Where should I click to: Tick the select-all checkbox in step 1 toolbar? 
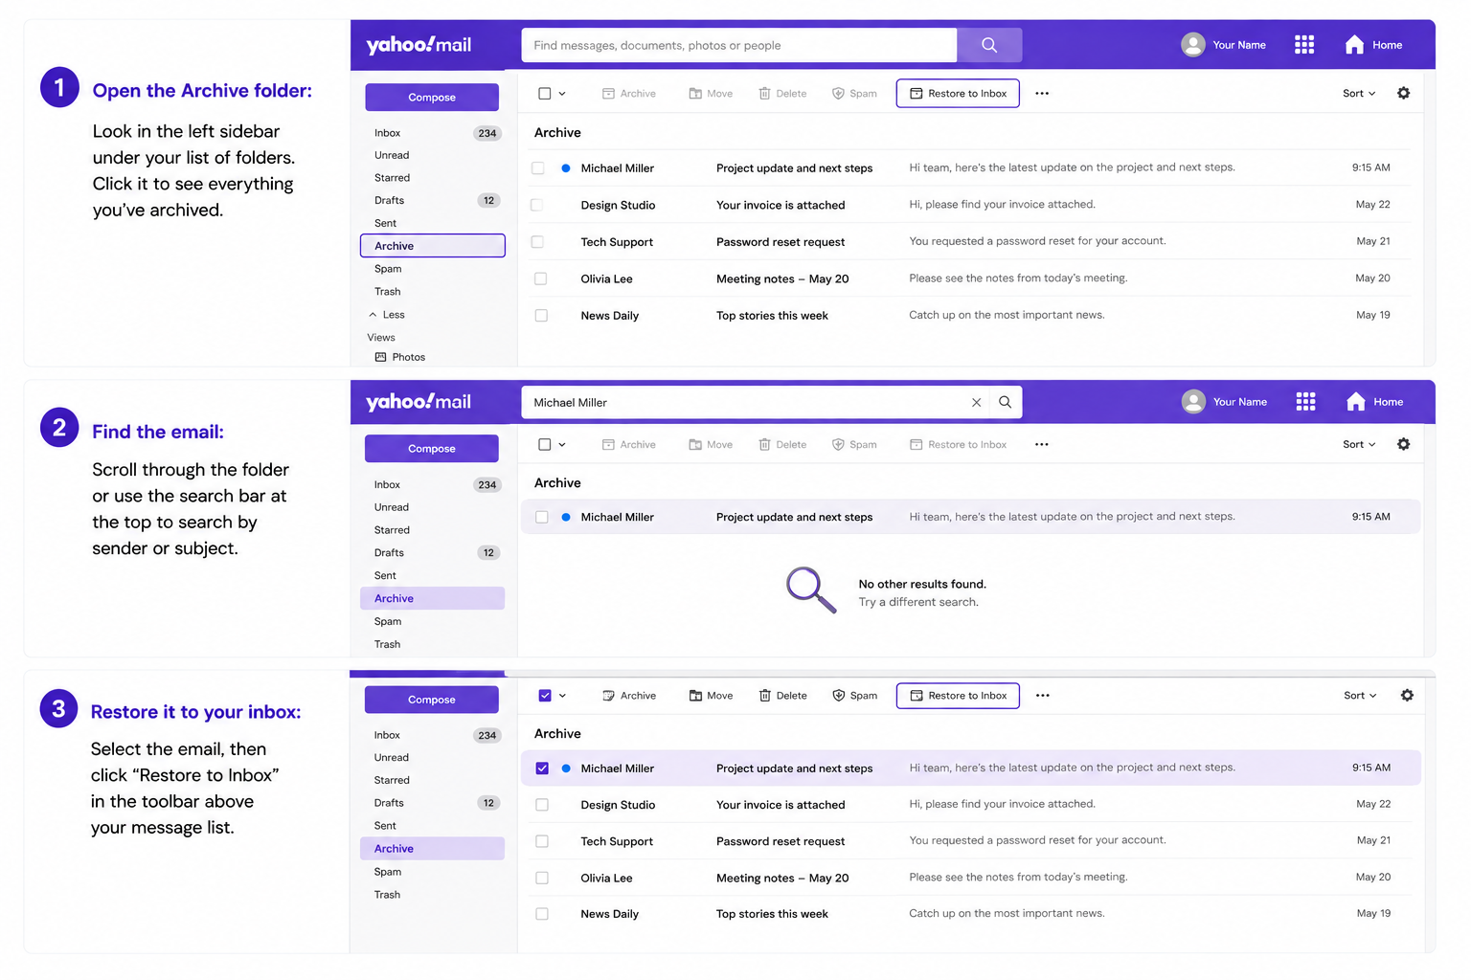coord(545,94)
